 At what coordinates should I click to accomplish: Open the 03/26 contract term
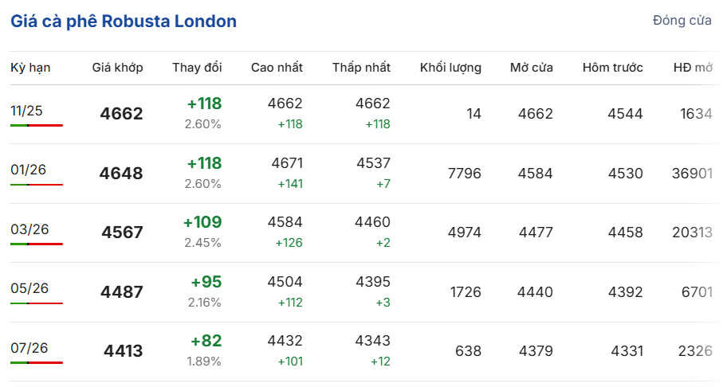pos(29,229)
